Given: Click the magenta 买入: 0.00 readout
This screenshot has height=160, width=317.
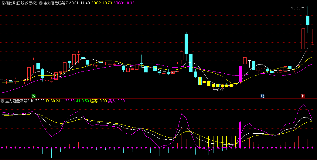Looking at the screenshot, I should tap(117, 101).
